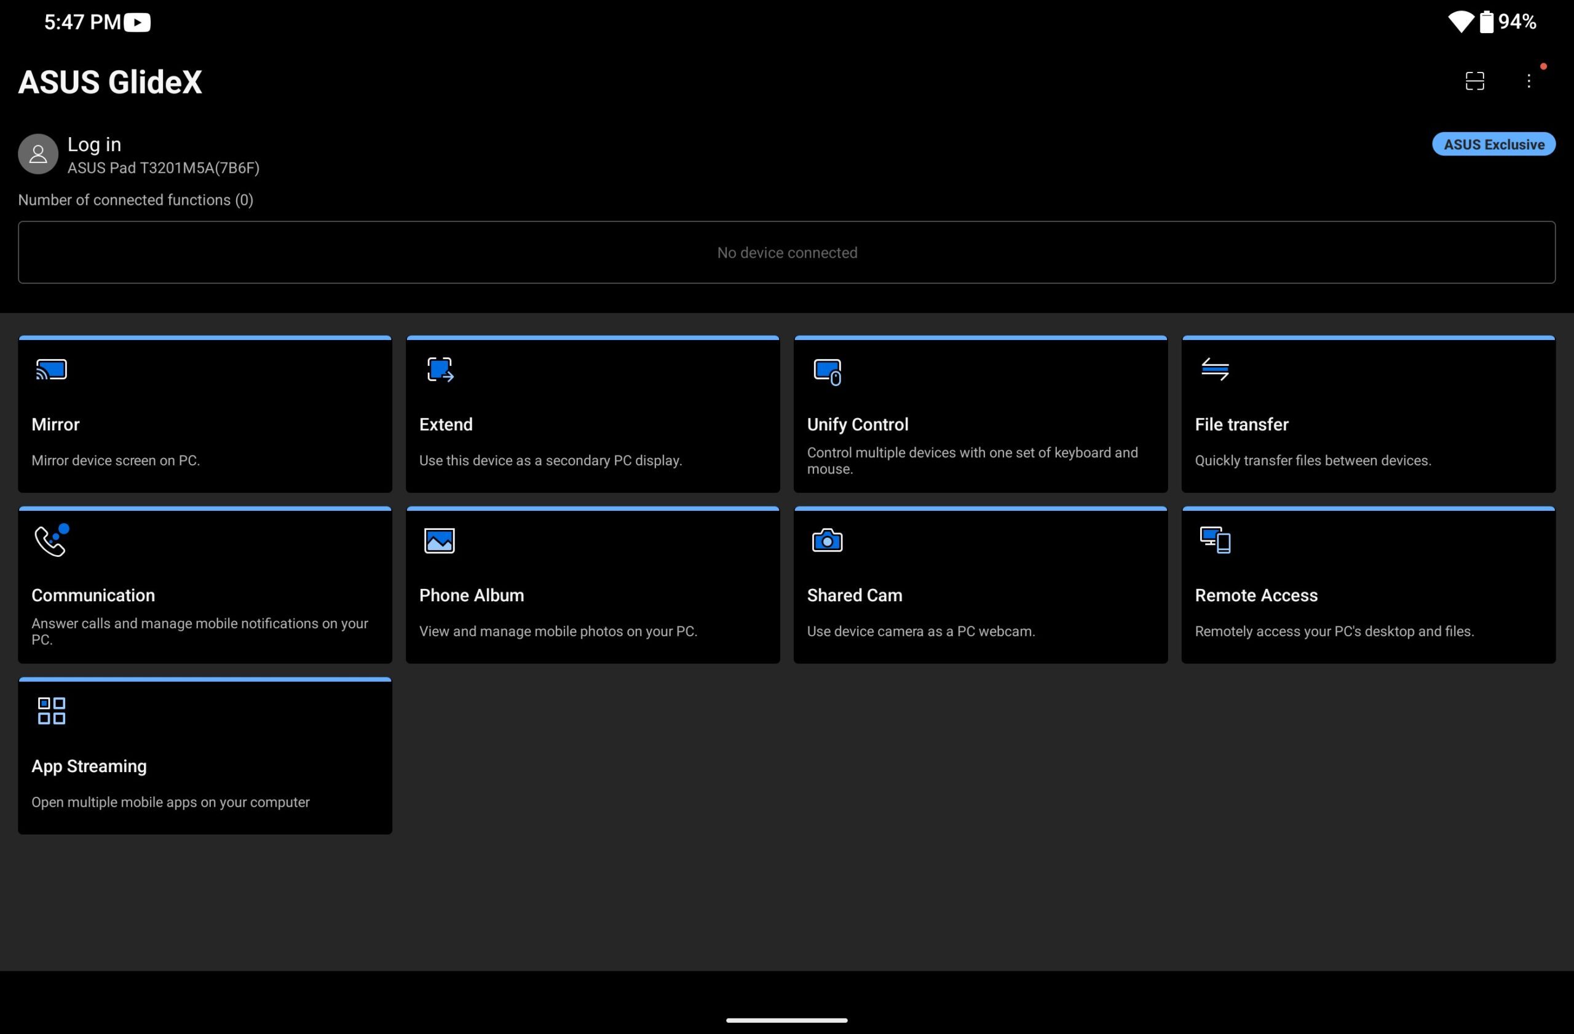
Task: Tap 'Control multiple devices with one set' text
Action: 972,460
